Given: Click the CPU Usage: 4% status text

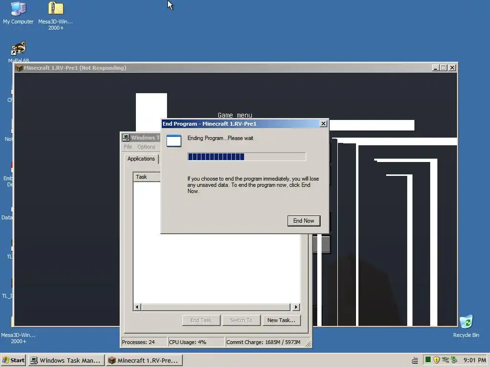Looking at the screenshot, I should 188,342.
